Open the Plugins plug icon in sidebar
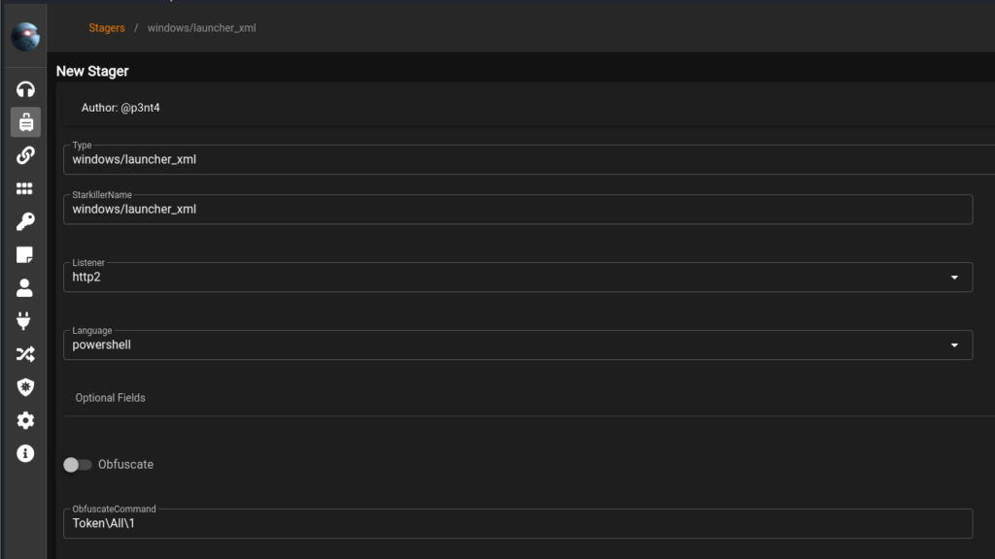The height and width of the screenshot is (559, 995). (24, 320)
